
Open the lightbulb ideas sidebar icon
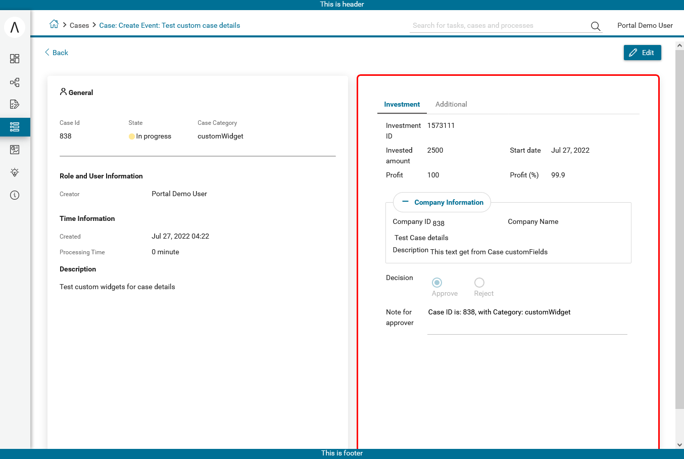pos(15,172)
